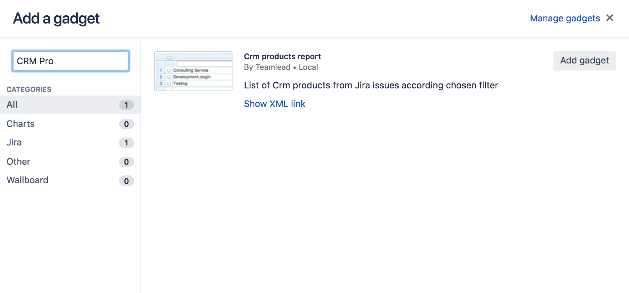Click the zero badge next to Other
This screenshot has height=293, width=629.
point(126,162)
